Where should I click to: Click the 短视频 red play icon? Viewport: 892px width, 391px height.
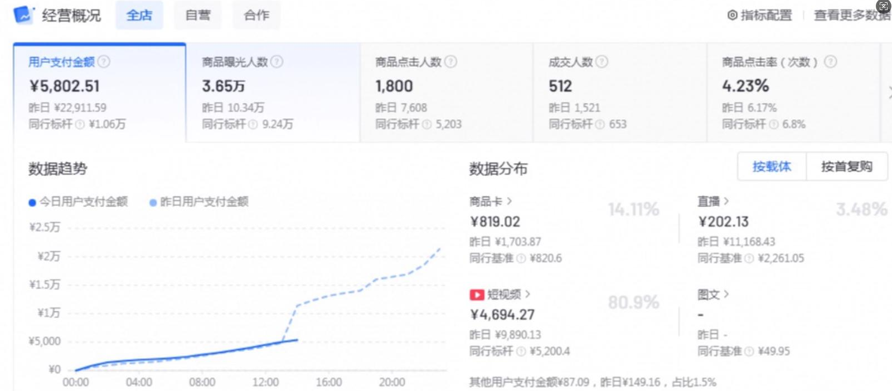[477, 295]
